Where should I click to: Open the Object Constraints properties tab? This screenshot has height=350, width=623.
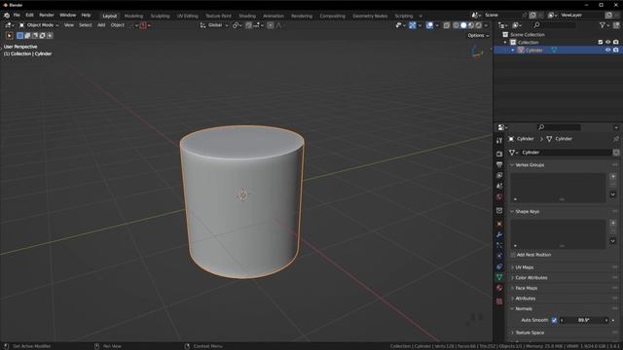(499, 266)
